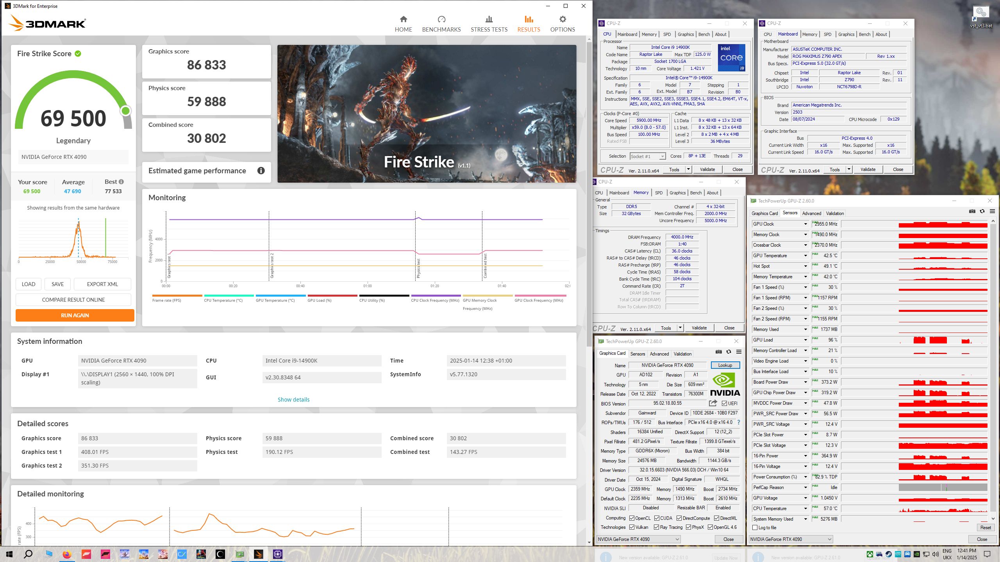The height and width of the screenshot is (562, 1000).
Task: Open the 3DMark Home icon
Action: [x=404, y=19]
